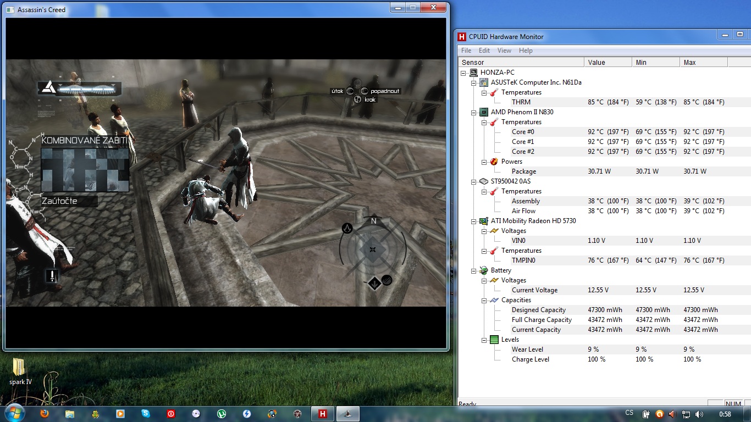Open the spark IV desktop folder
The width and height of the screenshot is (751, 422).
coord(19,372)
